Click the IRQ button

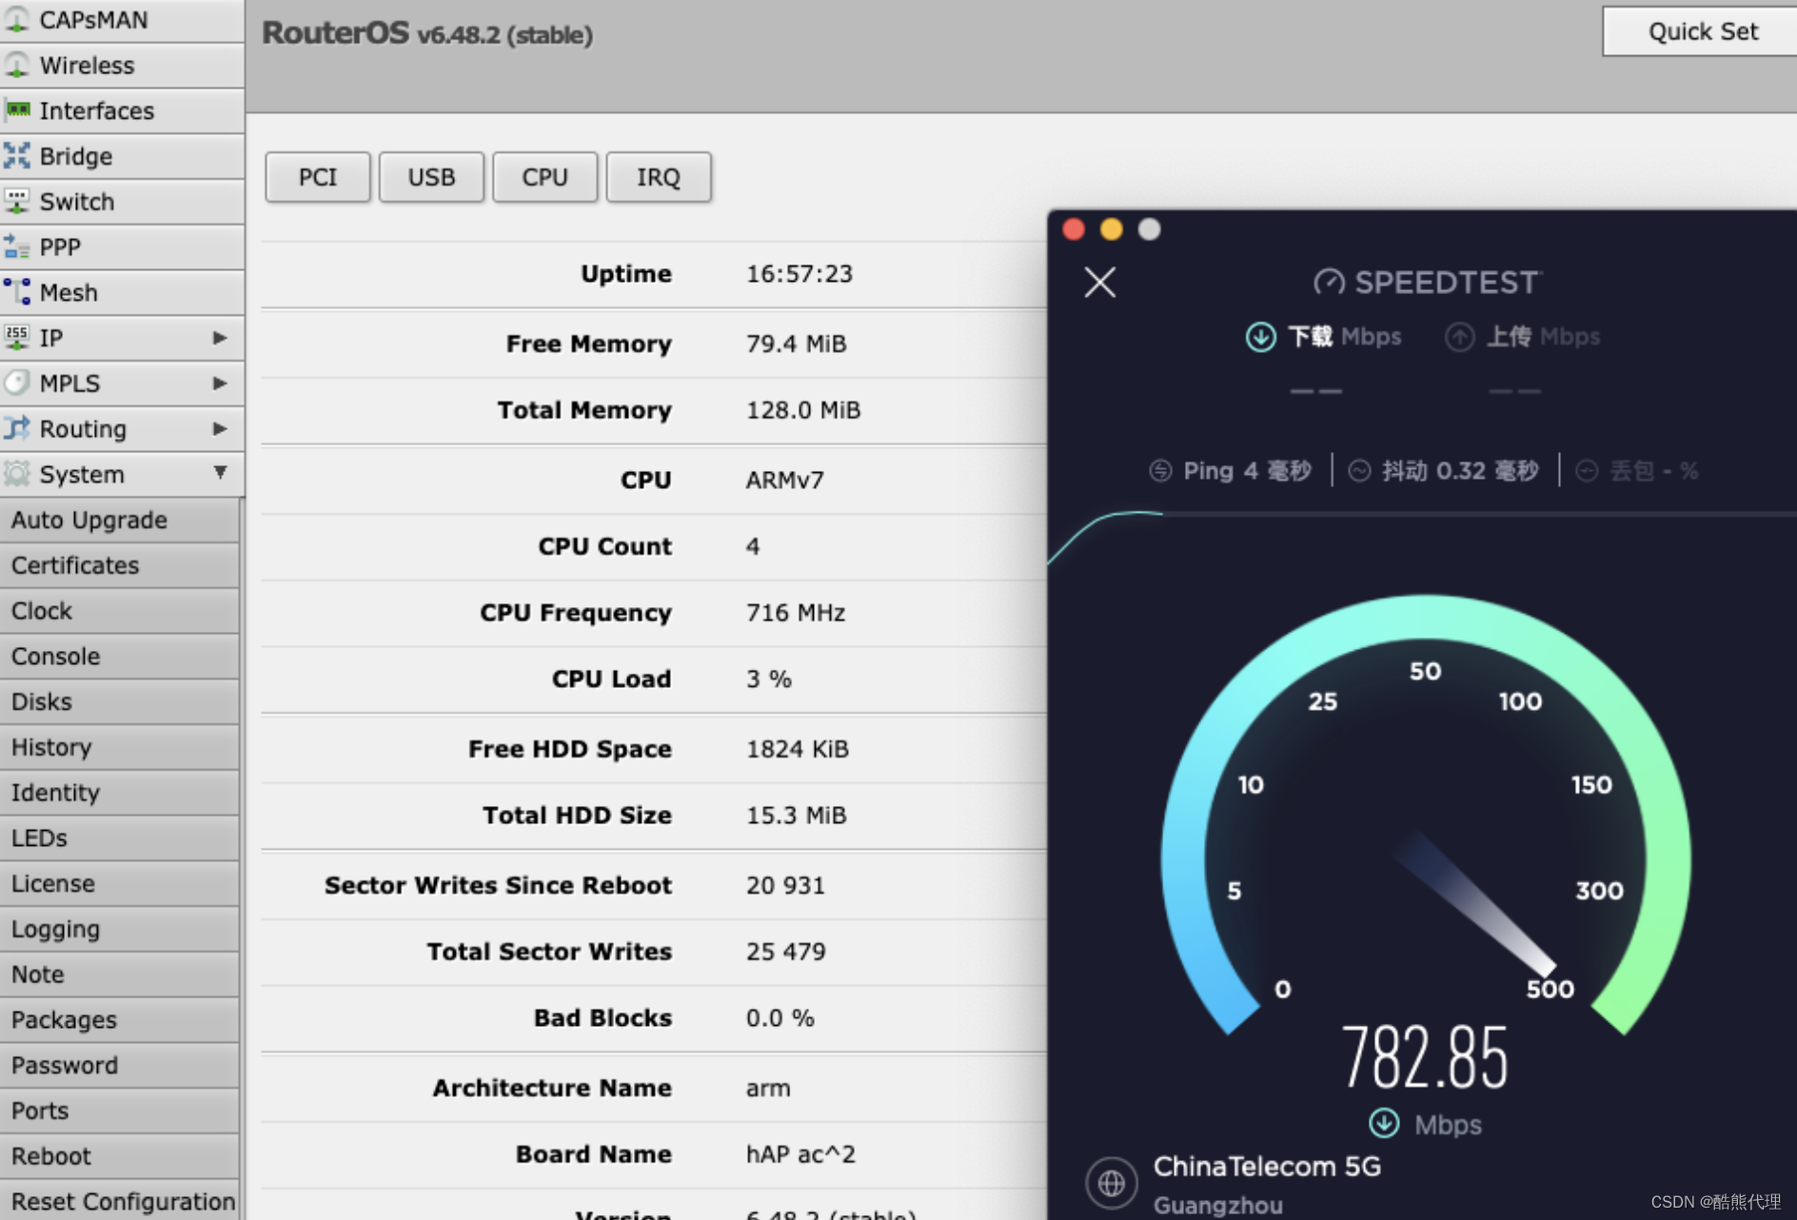(x=659, y=177)
